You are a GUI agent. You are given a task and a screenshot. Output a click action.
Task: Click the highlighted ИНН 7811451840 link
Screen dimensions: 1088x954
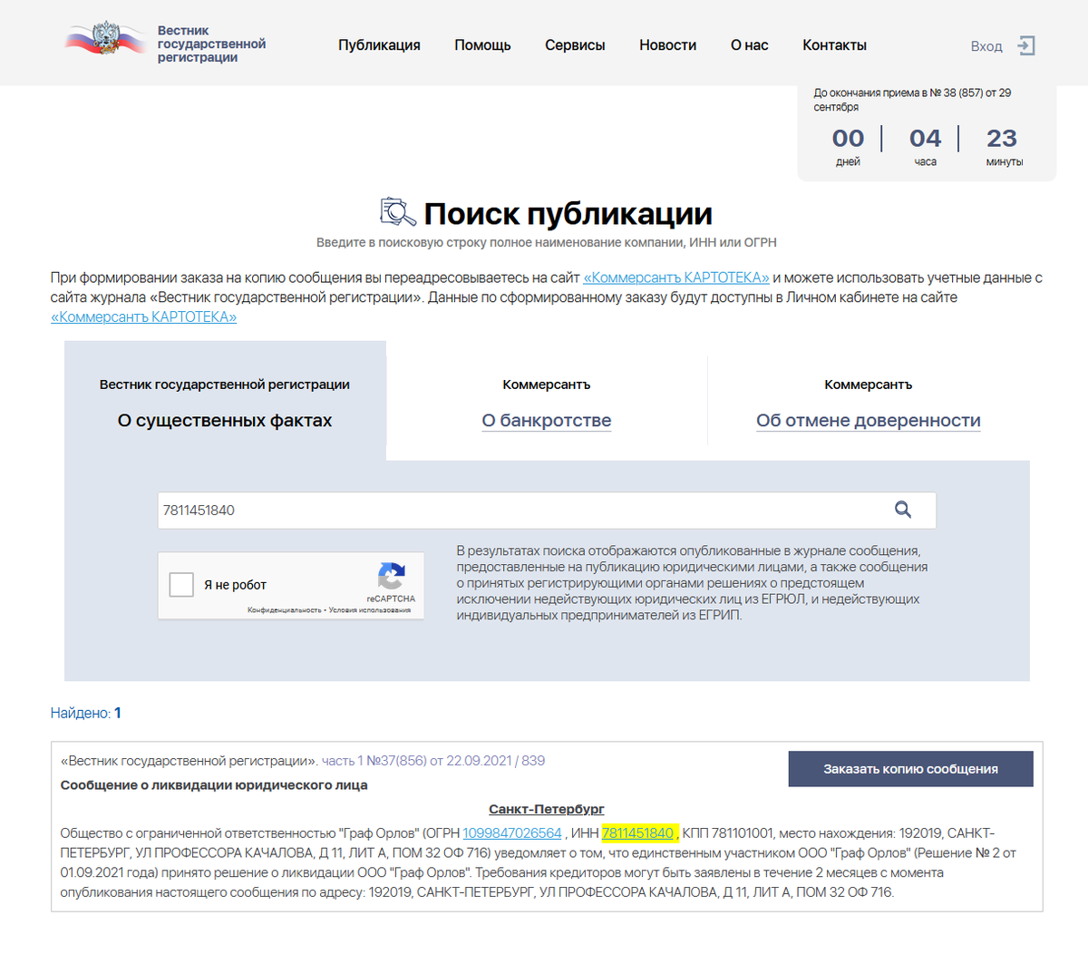coord(637,833)
